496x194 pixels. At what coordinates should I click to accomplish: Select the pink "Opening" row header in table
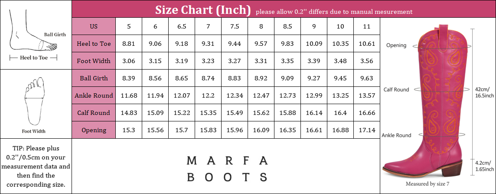coord(93,130)
